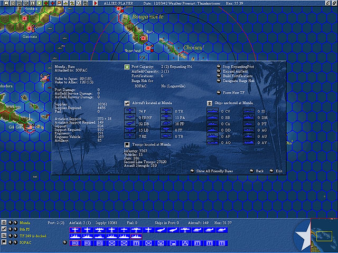
Task: Step to previous air unit left of 8th FS
Action: (11, 229)
